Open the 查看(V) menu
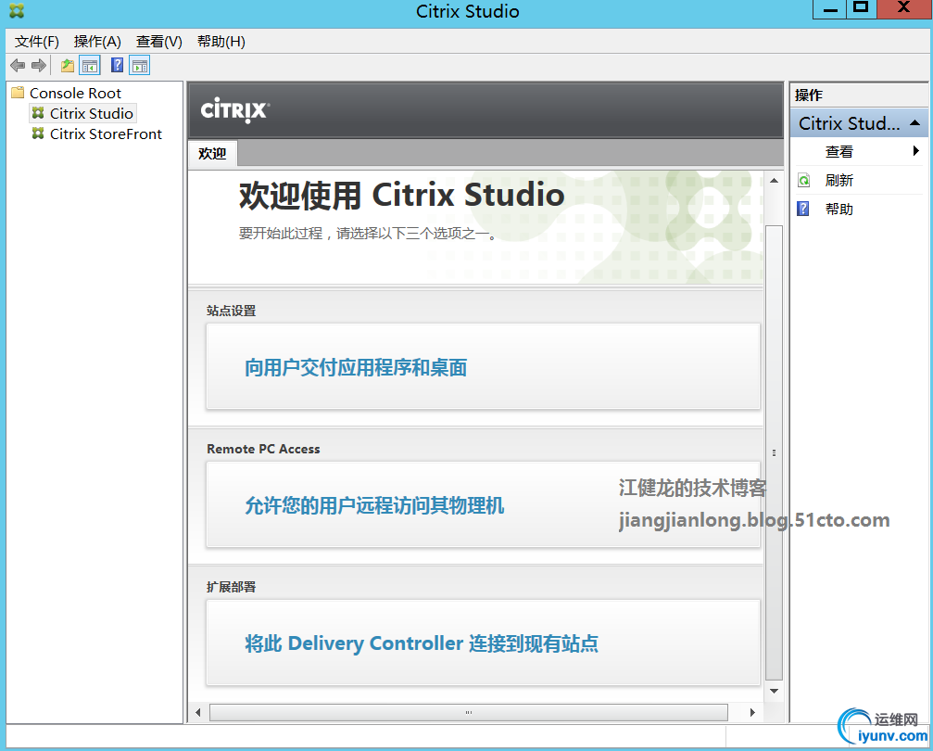This screenshot has height=751, width=933. coord(158,41)
